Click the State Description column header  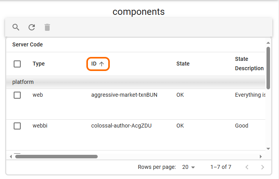click(x=249, y=64)
